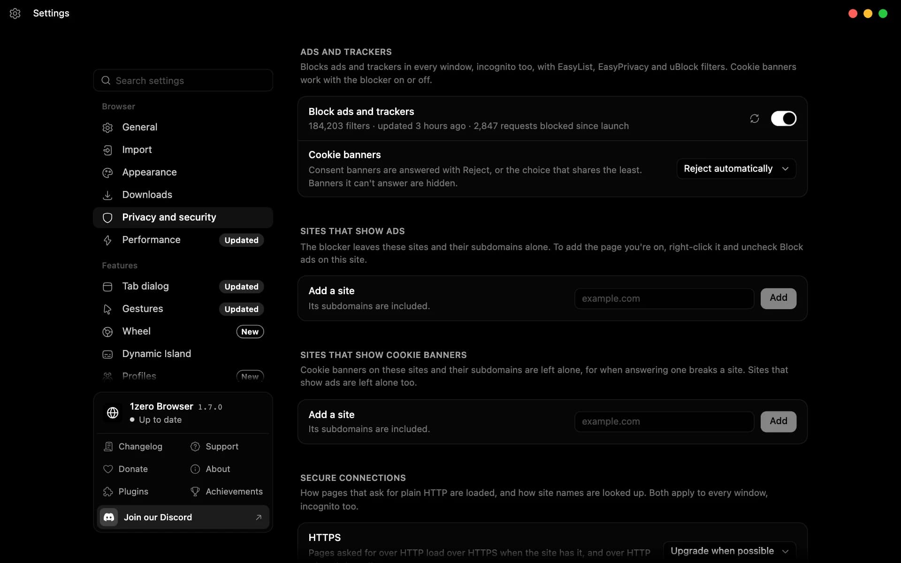
Task: Open the Tab dialog settings
Action: [x=183, y=286]
